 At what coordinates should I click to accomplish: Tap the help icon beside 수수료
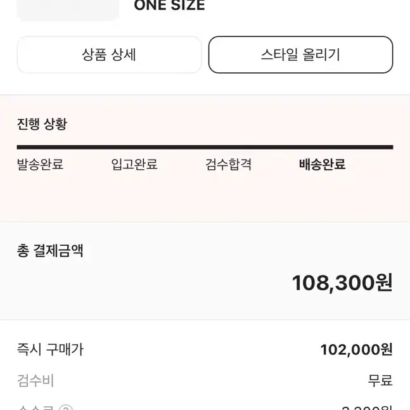(66, 407)
